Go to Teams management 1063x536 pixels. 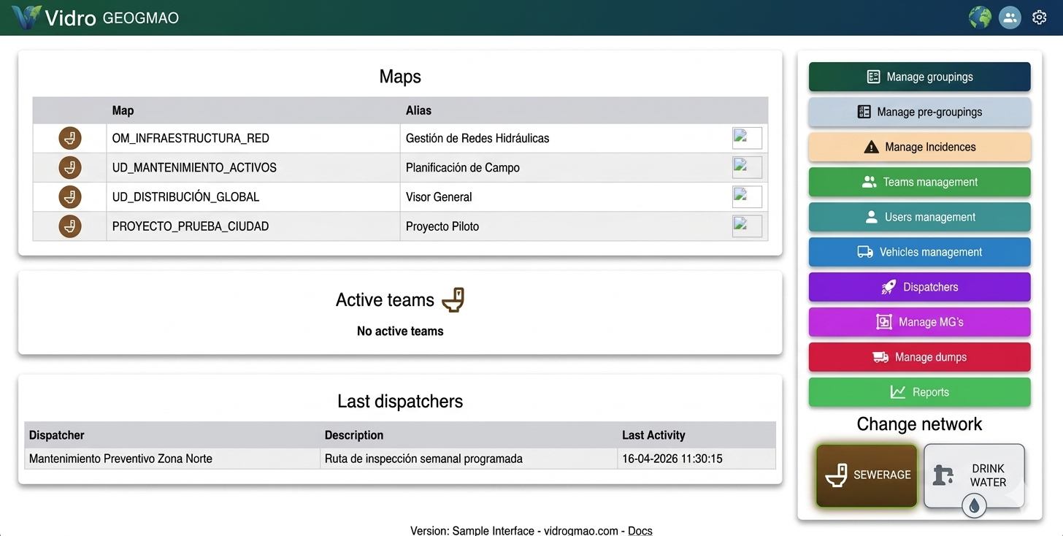point(919,182)
